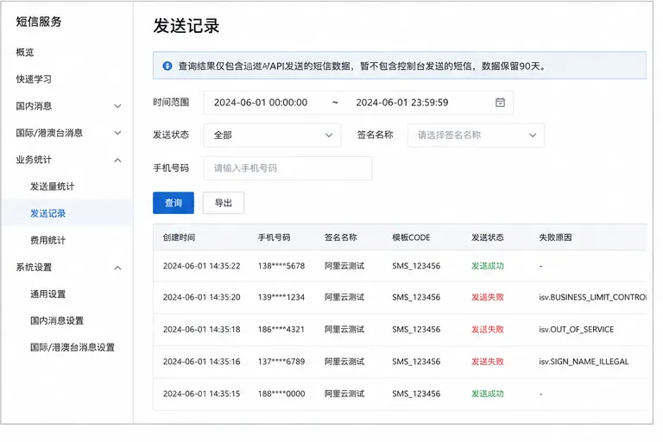The width and height of the screenshot is (663, 442).
Task: Open the 签名名称 dropdown
Action: tap(477, 135)
